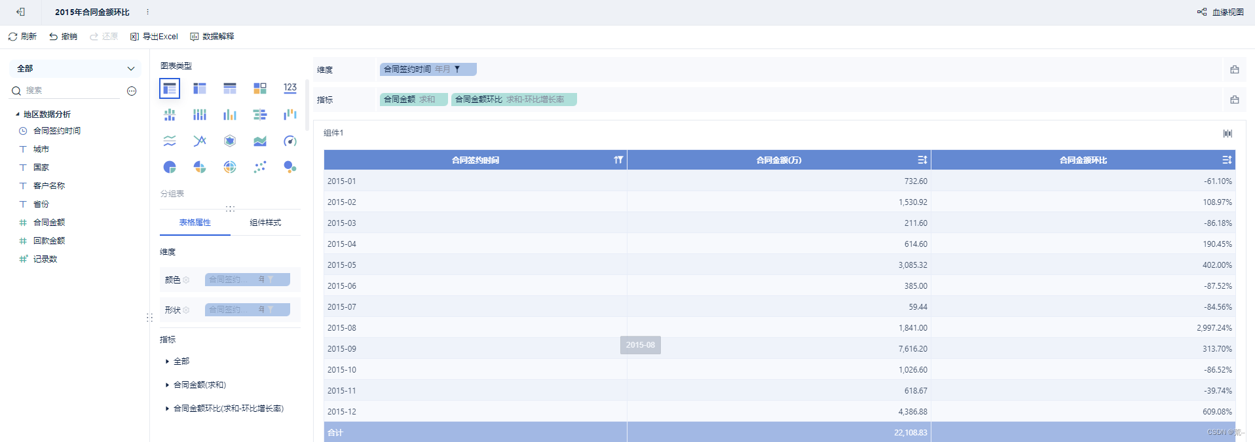The width and height of the screenshot is (1255, 442).
Task: Open the three-dot menu next to title
Action: (x=147, y=12)
